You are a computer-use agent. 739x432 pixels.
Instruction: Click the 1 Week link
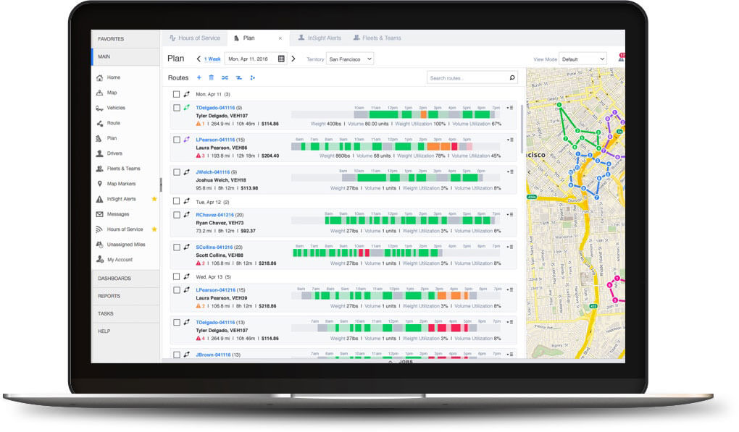tap(212, 59)
